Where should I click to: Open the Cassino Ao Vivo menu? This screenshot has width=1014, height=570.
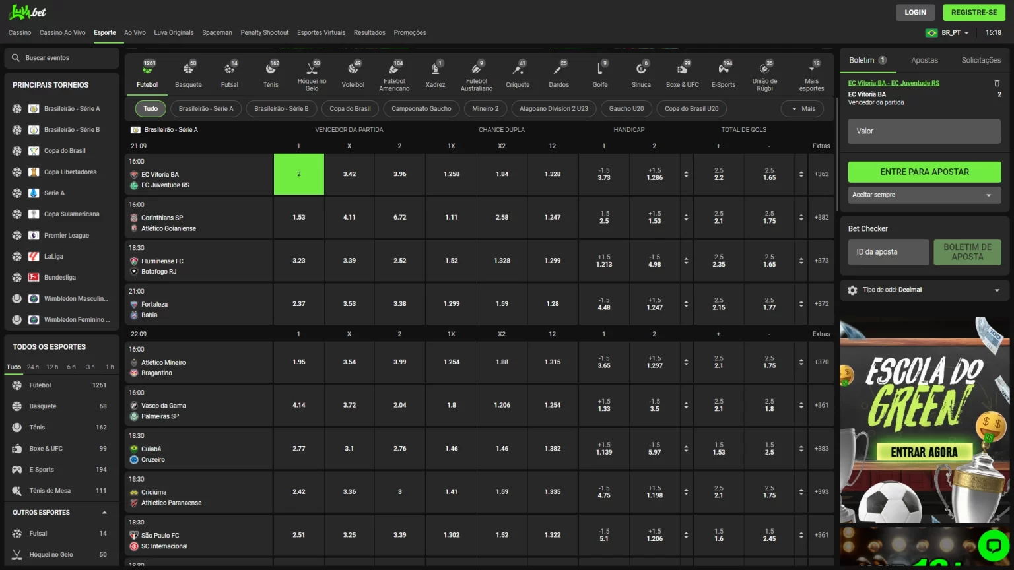point(62,32)
